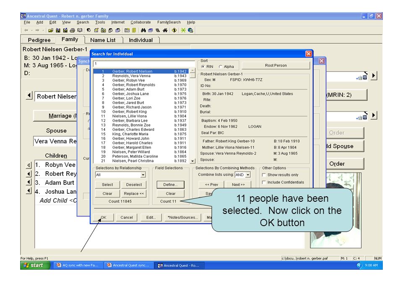Click the Back arrow toolbar icon
The width and height of the screenshot is (403, 302).
click(26, 30)
